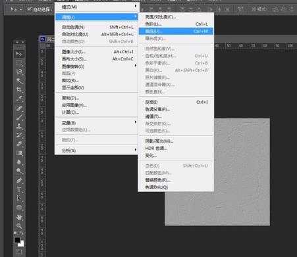The image size is (297, 257).
Task: Click the Photoshop icon on document tab
Action: coord(43,39)
